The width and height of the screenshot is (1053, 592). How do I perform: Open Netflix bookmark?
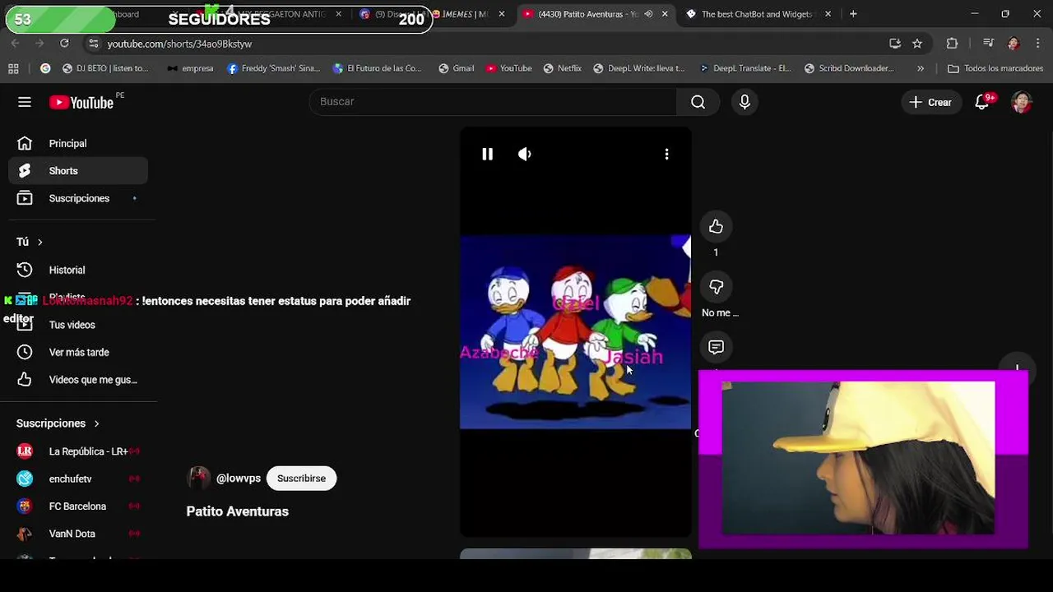point(562,68)
